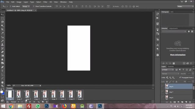Click the delete layer trash icon
The width and height of the screenshot is (195, 109).
[x=190, y=102]
